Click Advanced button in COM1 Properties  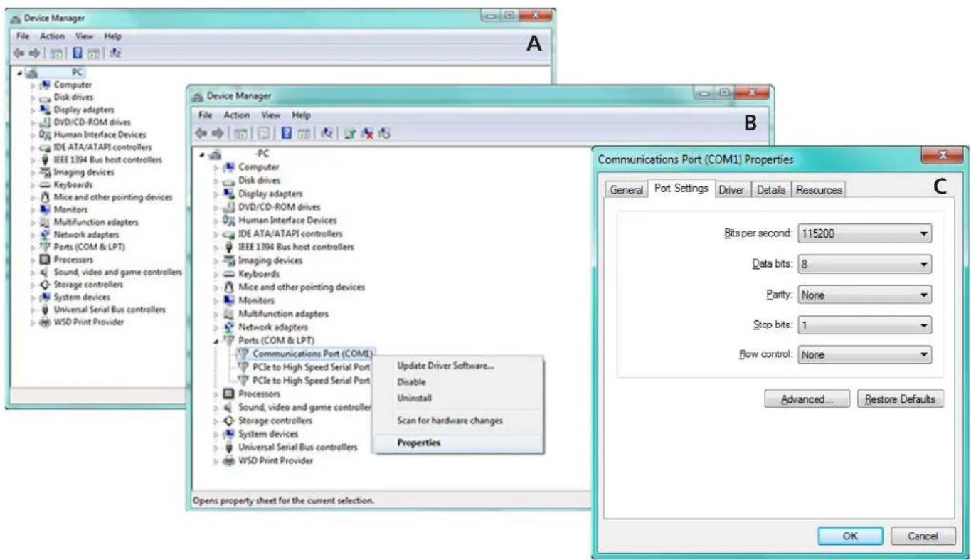click(x=807, y=399)
